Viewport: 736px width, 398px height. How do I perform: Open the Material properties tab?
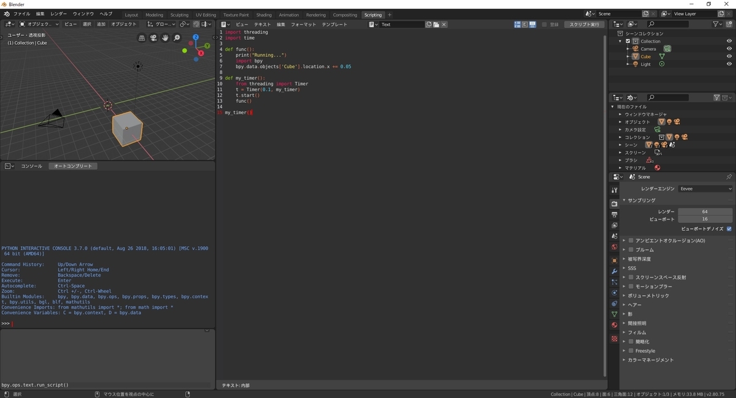point(614,325)
